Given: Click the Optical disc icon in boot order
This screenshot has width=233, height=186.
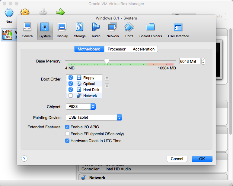Looking at the screenshot, I should pyautogui.click(x=79, y=84).
